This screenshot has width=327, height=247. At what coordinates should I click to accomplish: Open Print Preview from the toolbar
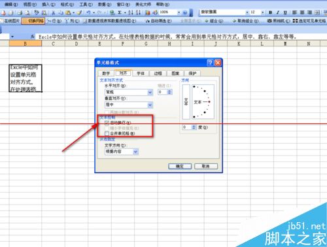coord(27,13)
